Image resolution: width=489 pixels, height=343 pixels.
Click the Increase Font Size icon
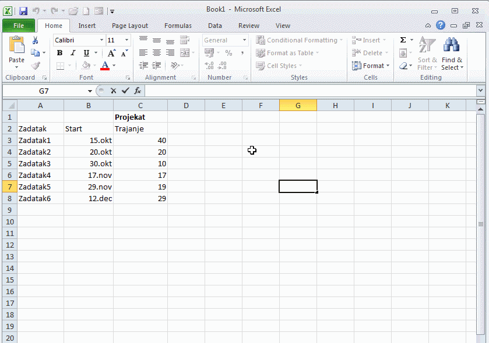[111, 53]
